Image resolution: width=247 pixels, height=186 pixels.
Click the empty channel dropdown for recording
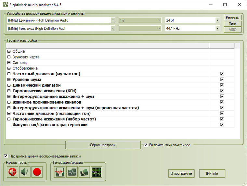pos(140,29)
